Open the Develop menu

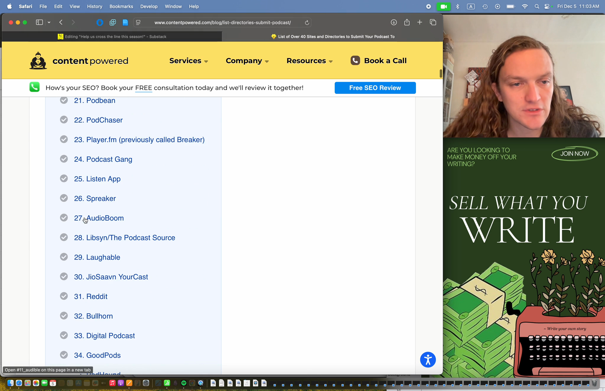[x=149, y=6]
